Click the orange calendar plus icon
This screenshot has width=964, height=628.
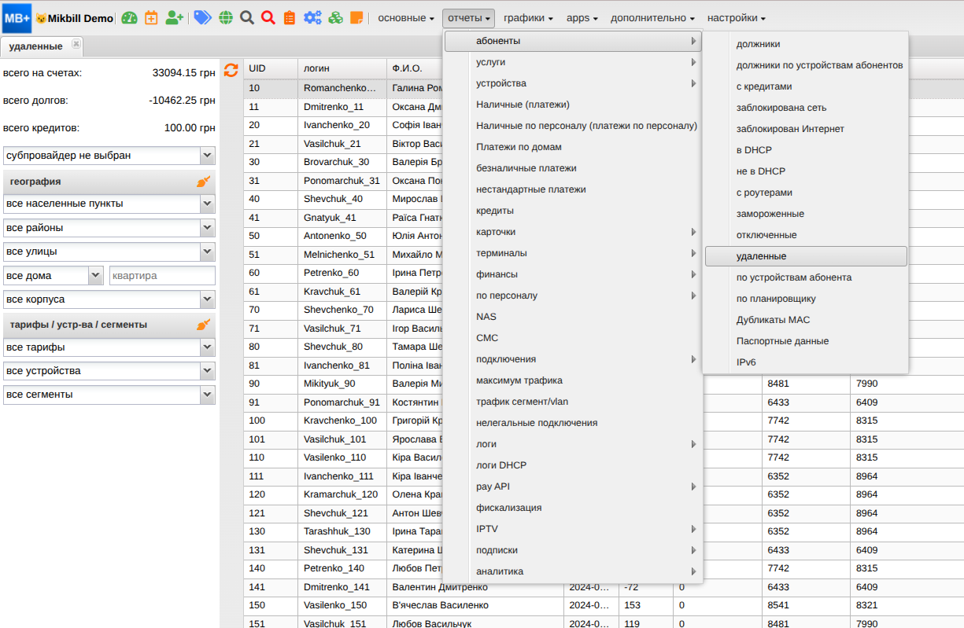click(x=151, y=17)
